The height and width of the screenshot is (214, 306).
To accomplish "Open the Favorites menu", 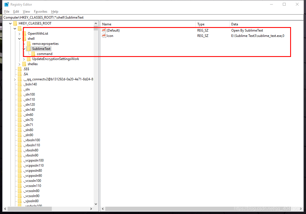I will (x=40, y=12).
